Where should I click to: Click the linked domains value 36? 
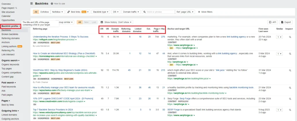click(140, 88)
